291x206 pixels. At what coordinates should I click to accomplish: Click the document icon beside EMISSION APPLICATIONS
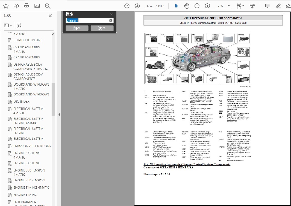(x=10, y=146)
